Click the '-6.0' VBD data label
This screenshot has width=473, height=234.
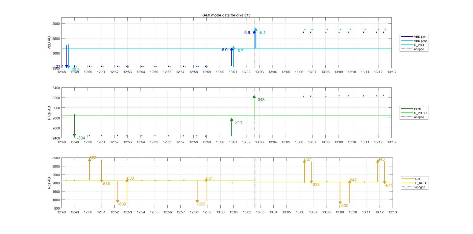pyautogui.click(x=224, y=50)
